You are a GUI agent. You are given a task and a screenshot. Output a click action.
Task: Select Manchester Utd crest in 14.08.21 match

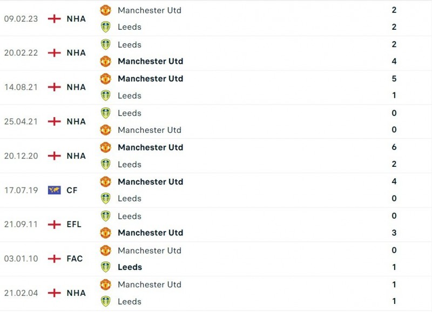tap(105, 79)
